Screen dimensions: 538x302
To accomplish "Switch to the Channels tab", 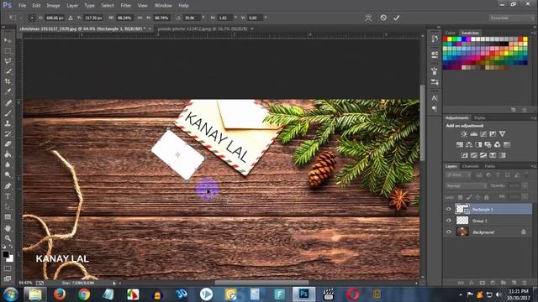I will tap(471, 166).
